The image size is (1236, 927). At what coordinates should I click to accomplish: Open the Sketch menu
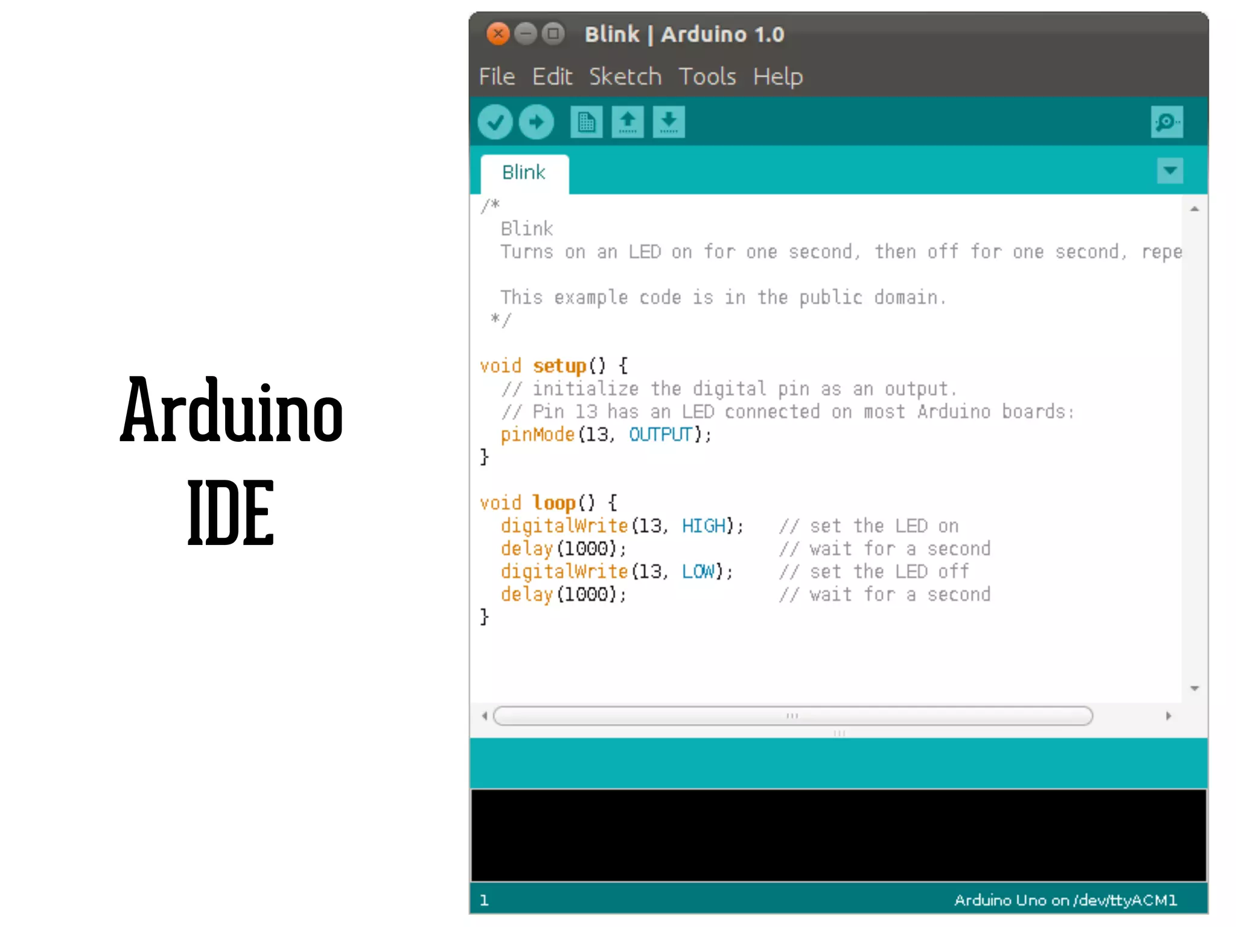point(625,77)
